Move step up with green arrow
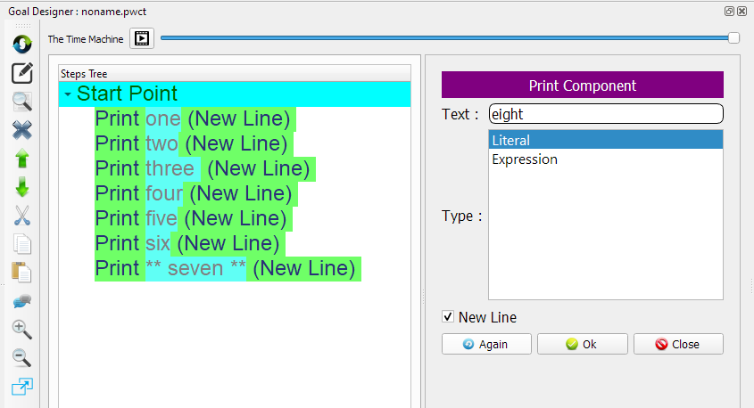 pos(22,159)
